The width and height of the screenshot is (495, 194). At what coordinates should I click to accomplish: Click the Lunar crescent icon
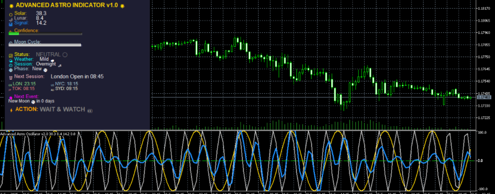(11, 19)
